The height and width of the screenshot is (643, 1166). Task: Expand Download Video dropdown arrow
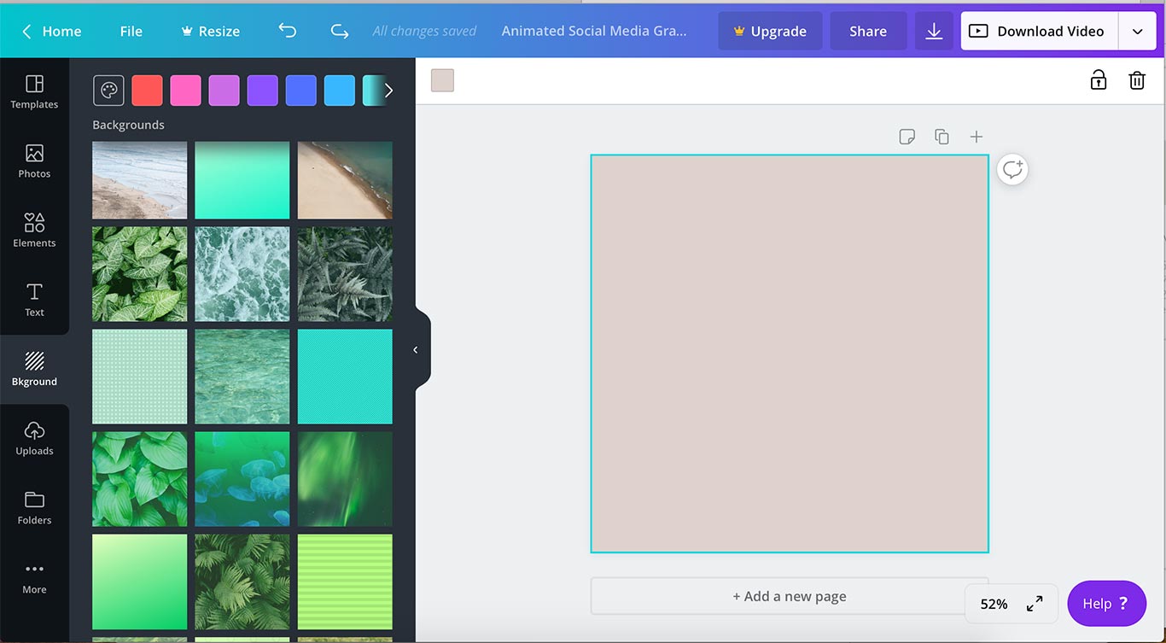pyautogui.click(x=1138, y=31)
